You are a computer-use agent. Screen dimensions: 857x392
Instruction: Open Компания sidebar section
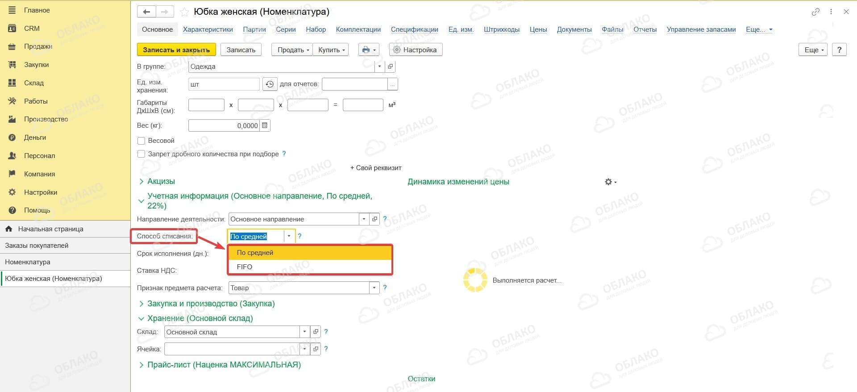coord(39,174)
